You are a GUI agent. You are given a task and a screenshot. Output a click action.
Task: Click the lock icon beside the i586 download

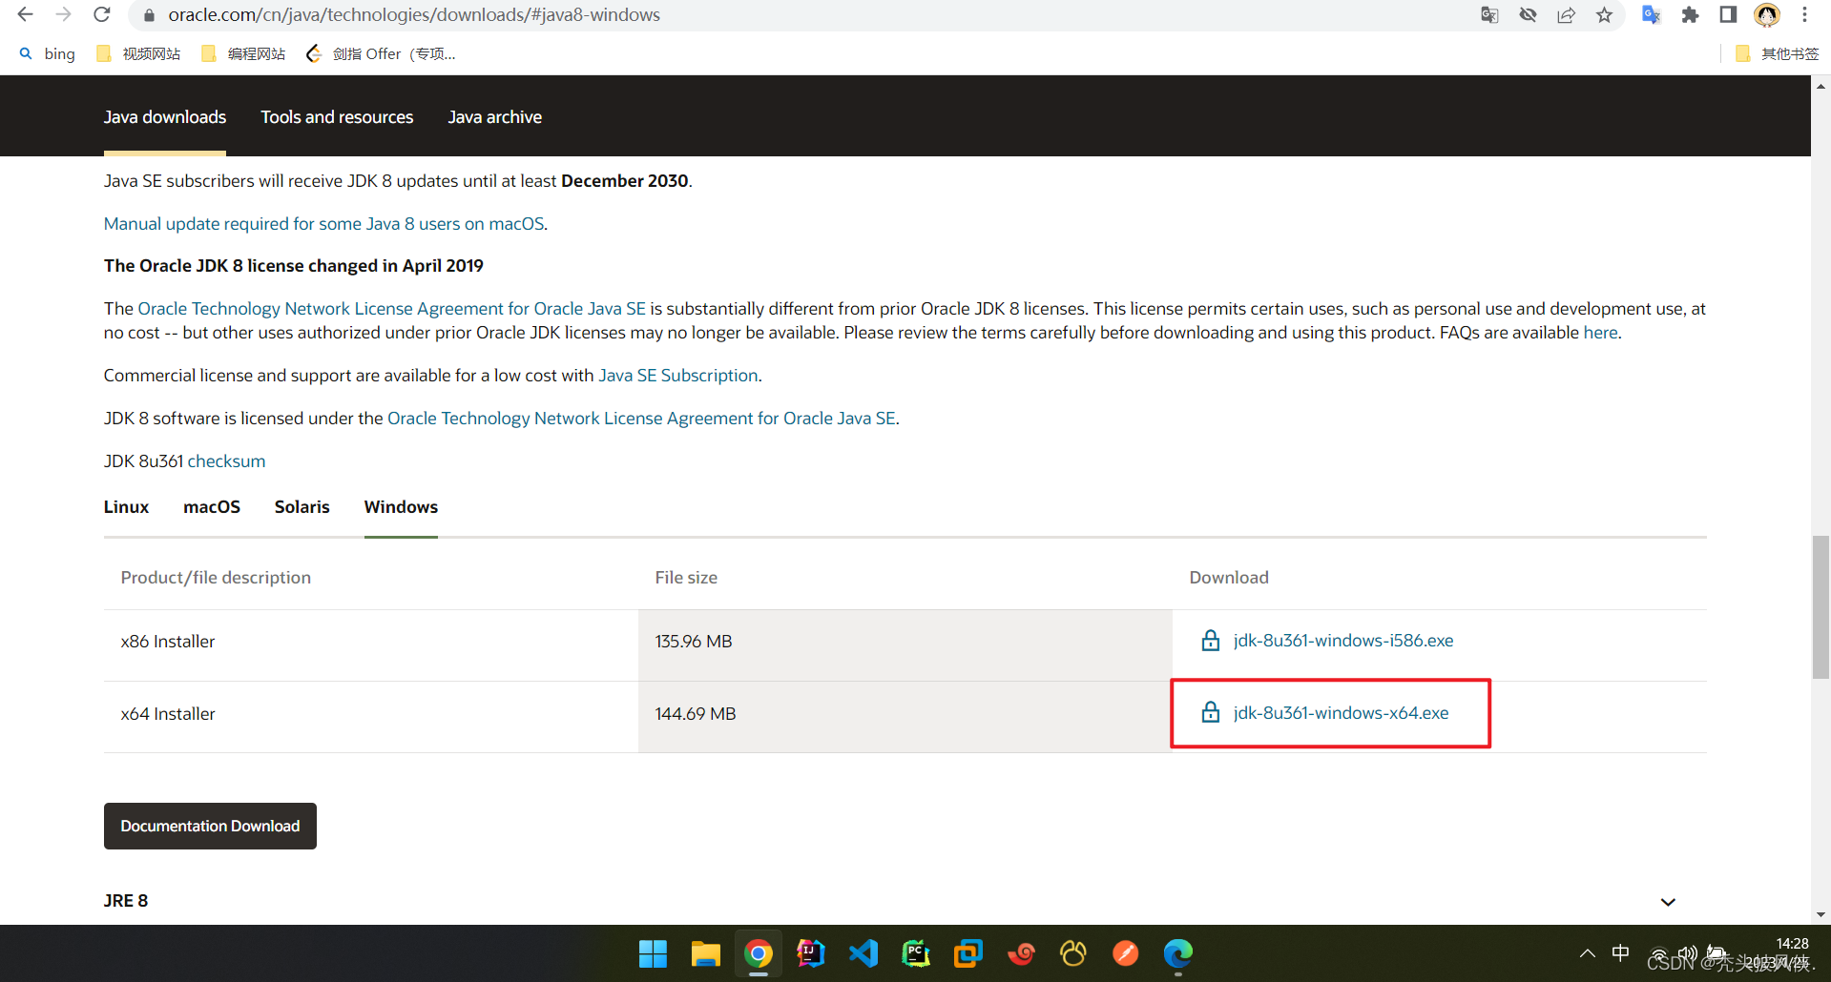pyautogui.click(x=1210, y=640)
